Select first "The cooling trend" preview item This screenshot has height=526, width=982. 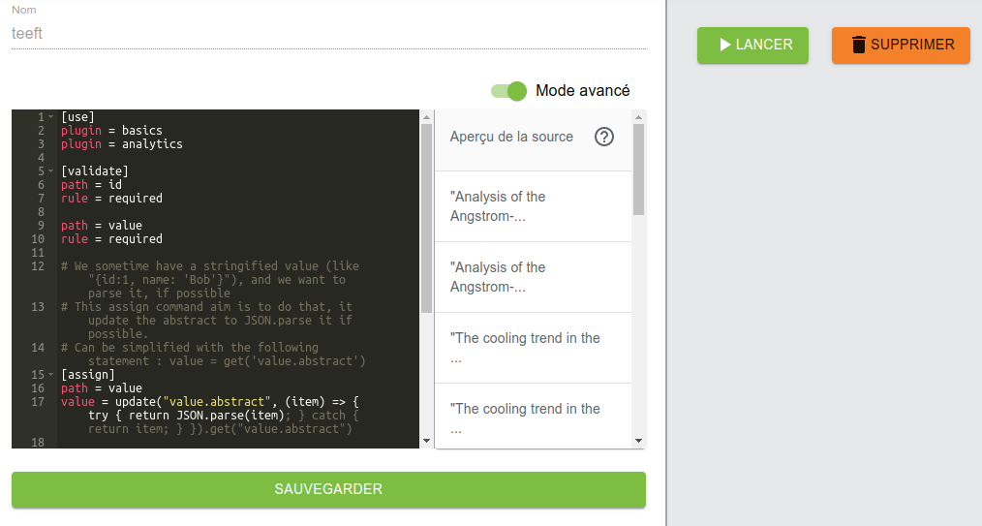coord(533,348)
